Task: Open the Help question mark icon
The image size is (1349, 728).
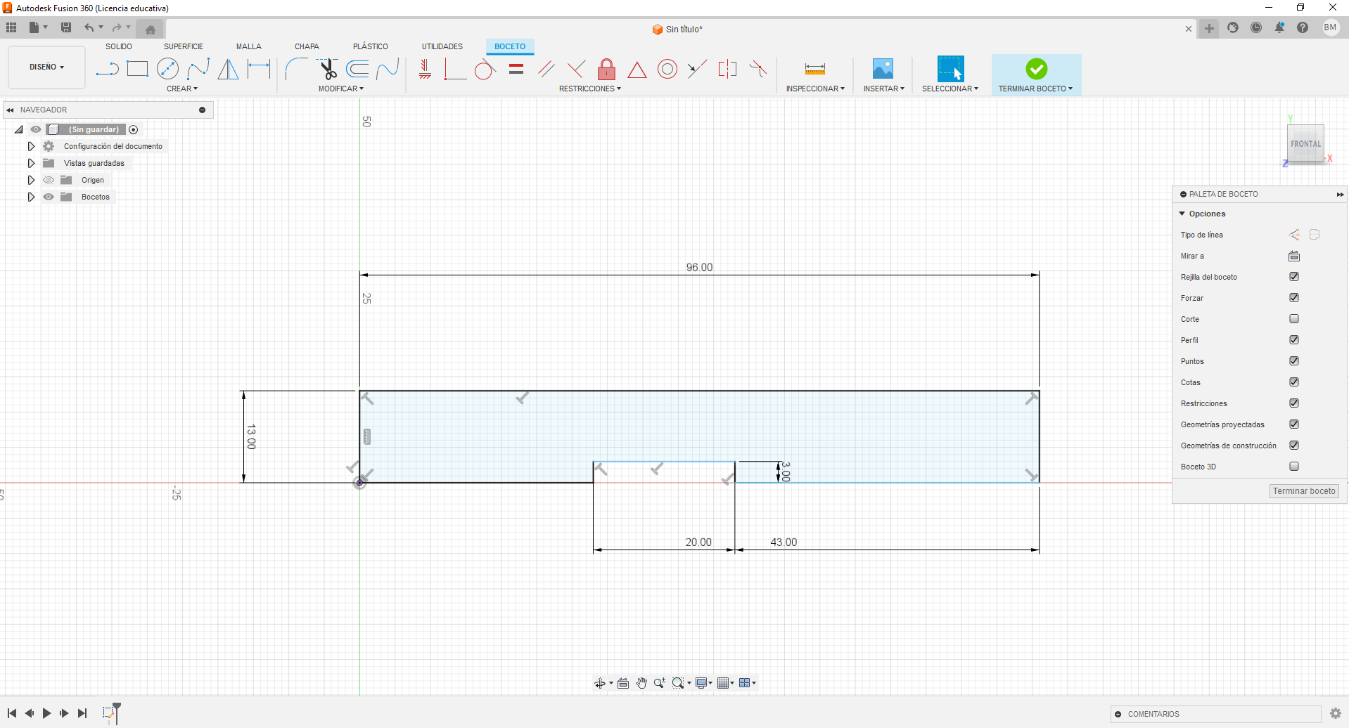Action: pyautogui.click(x=1303, y=27)
